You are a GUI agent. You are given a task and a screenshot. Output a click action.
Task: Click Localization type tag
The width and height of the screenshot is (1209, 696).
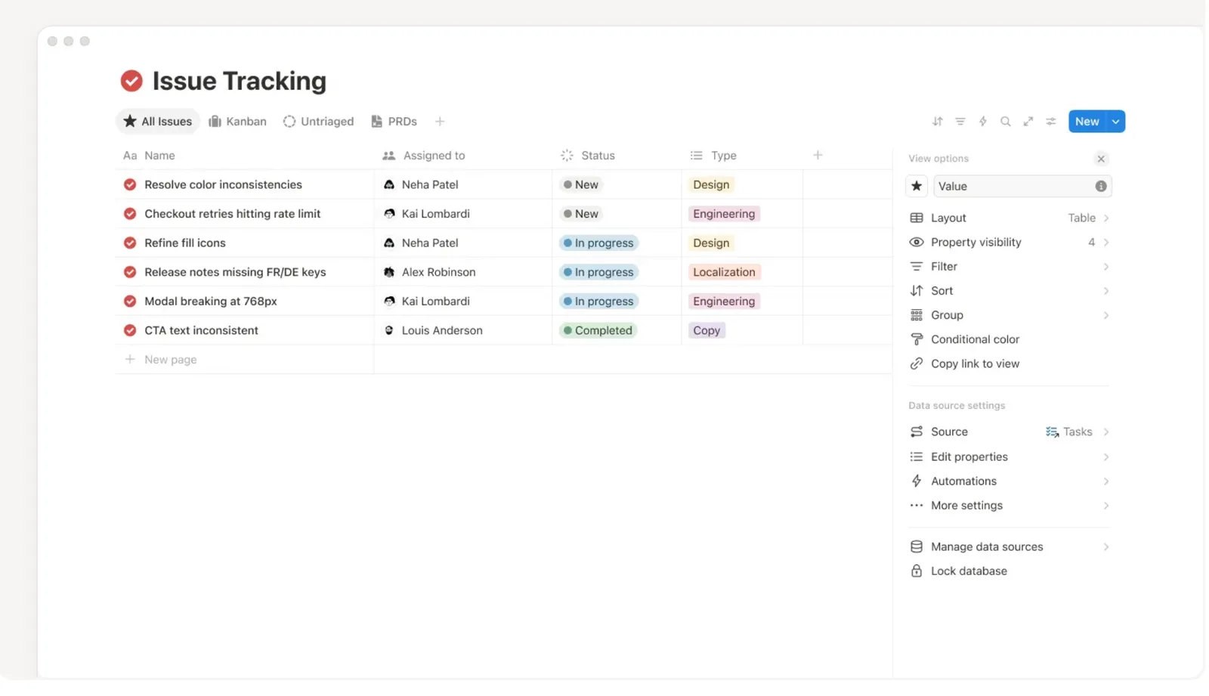[724, 272]
